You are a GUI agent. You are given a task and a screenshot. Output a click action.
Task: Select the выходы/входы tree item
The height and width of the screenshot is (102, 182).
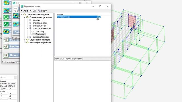click(40, 37)
